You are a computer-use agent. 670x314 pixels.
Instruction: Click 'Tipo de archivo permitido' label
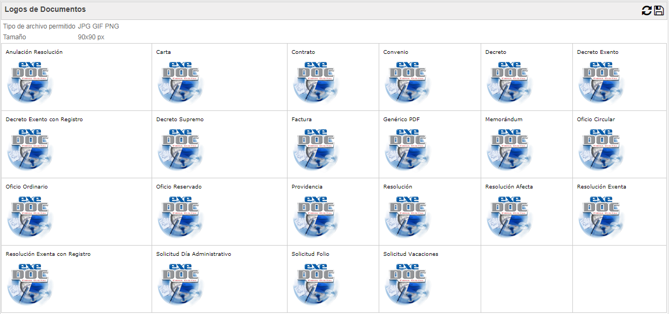coord(39,26)
